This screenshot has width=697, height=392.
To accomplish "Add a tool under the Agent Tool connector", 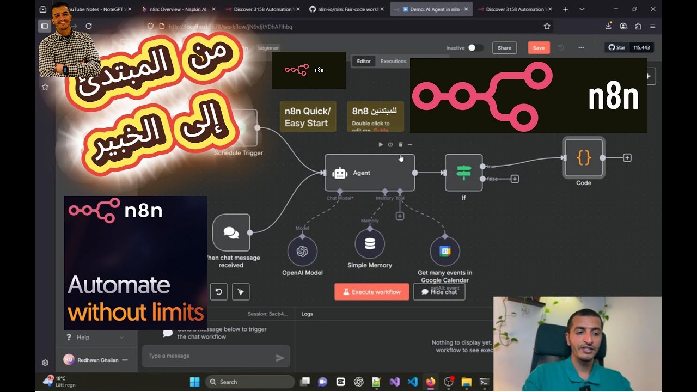I will [400, 216].
